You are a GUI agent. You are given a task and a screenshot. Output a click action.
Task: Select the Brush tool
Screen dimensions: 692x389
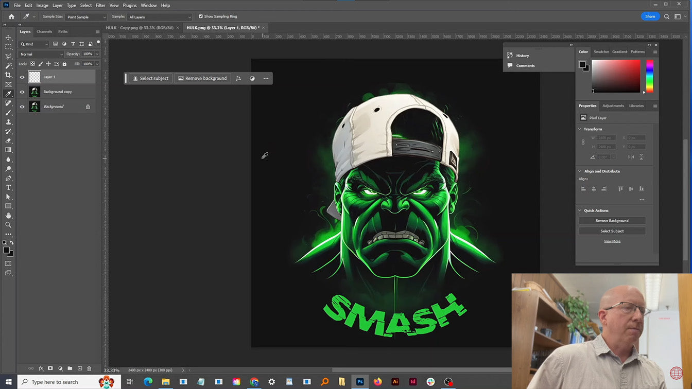pos(8,113)
